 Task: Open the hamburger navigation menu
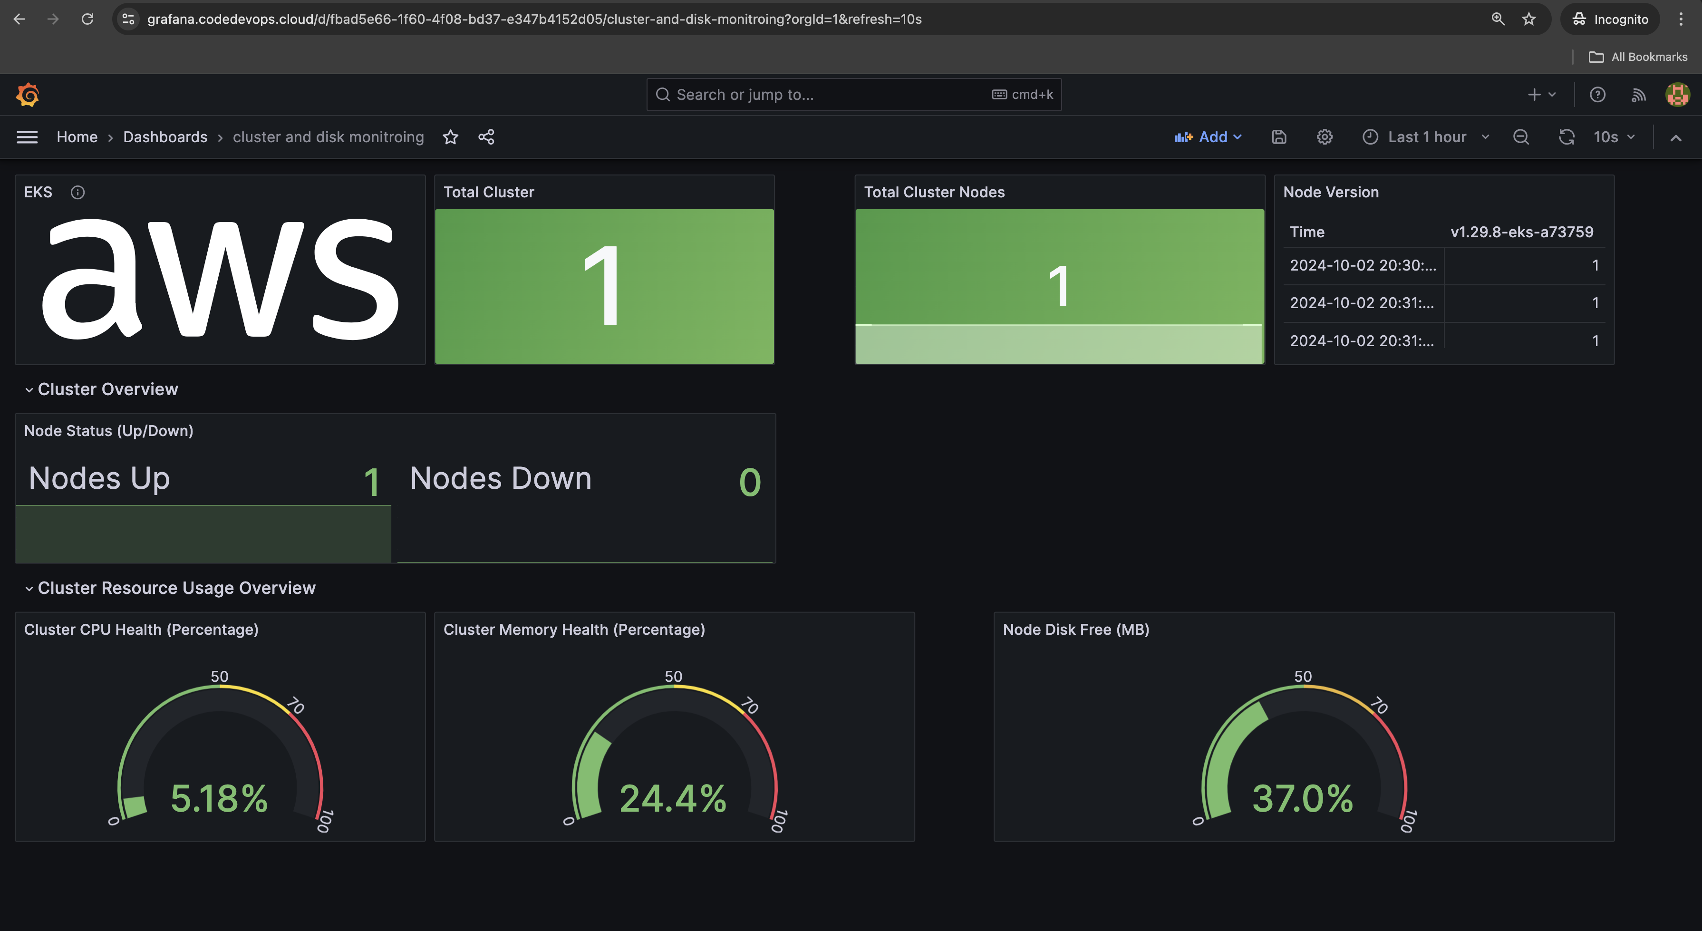coord(27,137)
